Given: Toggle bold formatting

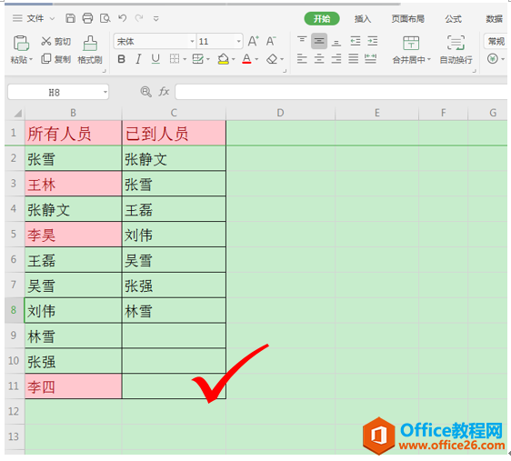Looking at the screenshot, I should 122,59.
